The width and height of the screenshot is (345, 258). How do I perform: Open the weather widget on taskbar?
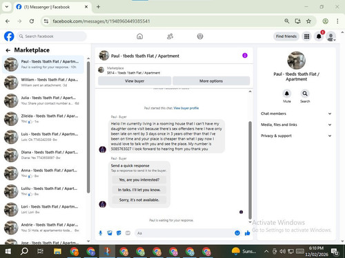tap(244, 251)
